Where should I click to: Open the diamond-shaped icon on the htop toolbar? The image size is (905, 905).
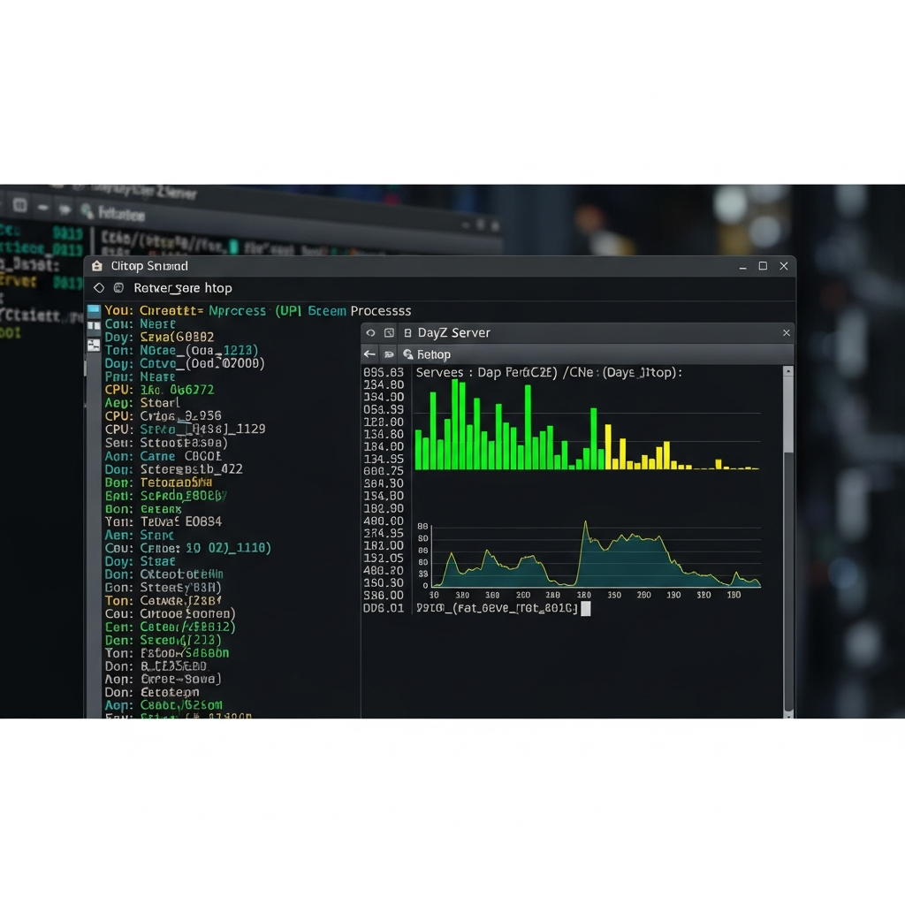(99, 287)
